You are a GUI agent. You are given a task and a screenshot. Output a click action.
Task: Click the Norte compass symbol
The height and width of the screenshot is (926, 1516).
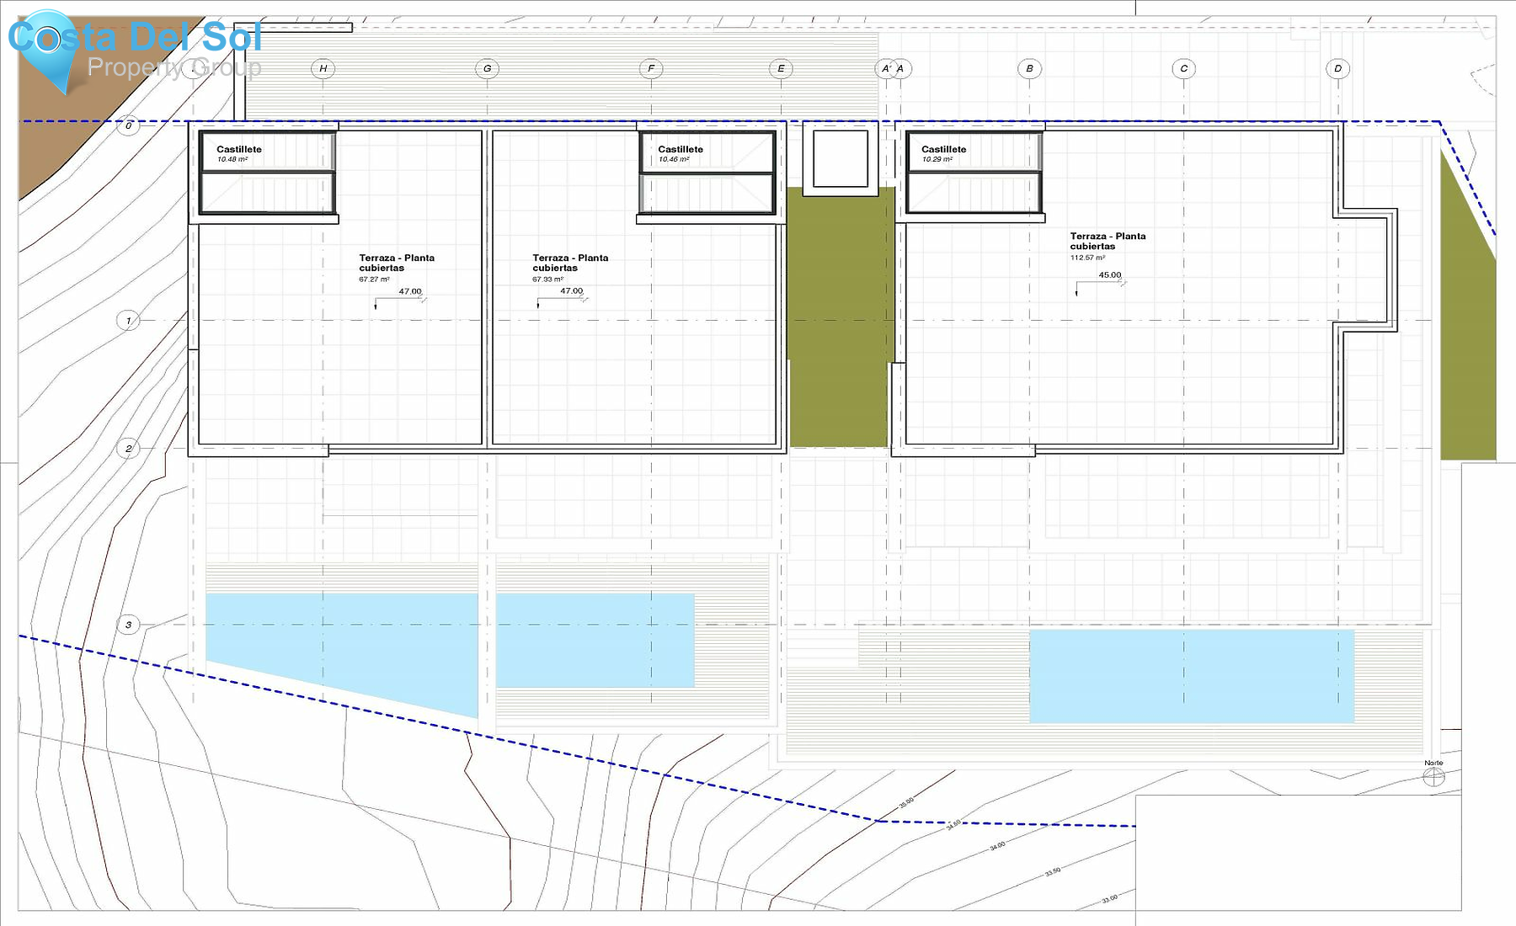click(x=1433, y=776)
